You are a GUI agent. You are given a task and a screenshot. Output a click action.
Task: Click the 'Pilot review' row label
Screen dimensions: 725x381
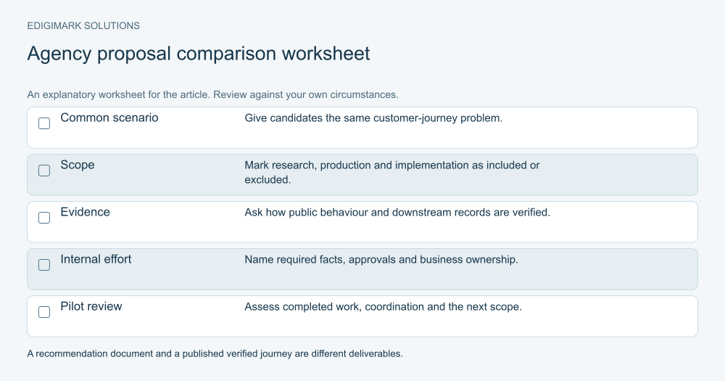pos(91,306)
